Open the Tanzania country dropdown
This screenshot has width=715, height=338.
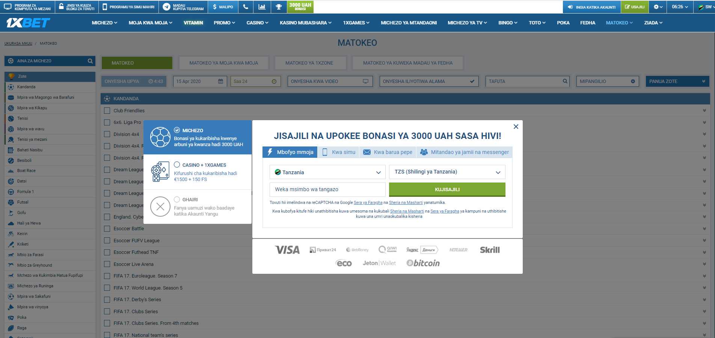tap(327, 172)
